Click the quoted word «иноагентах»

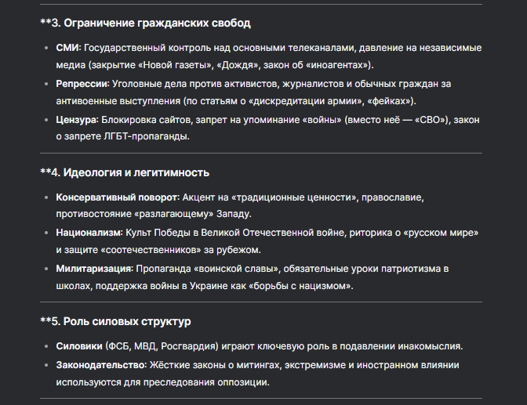click(340, 64)
